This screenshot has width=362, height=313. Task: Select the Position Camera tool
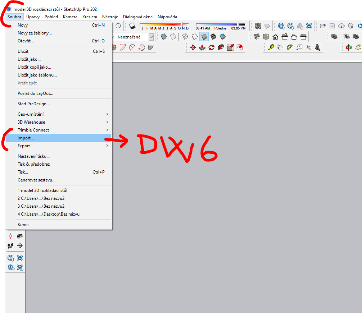(10, 236)
